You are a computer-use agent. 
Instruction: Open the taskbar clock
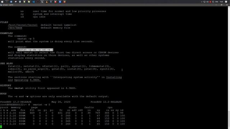tap(221, 2)
